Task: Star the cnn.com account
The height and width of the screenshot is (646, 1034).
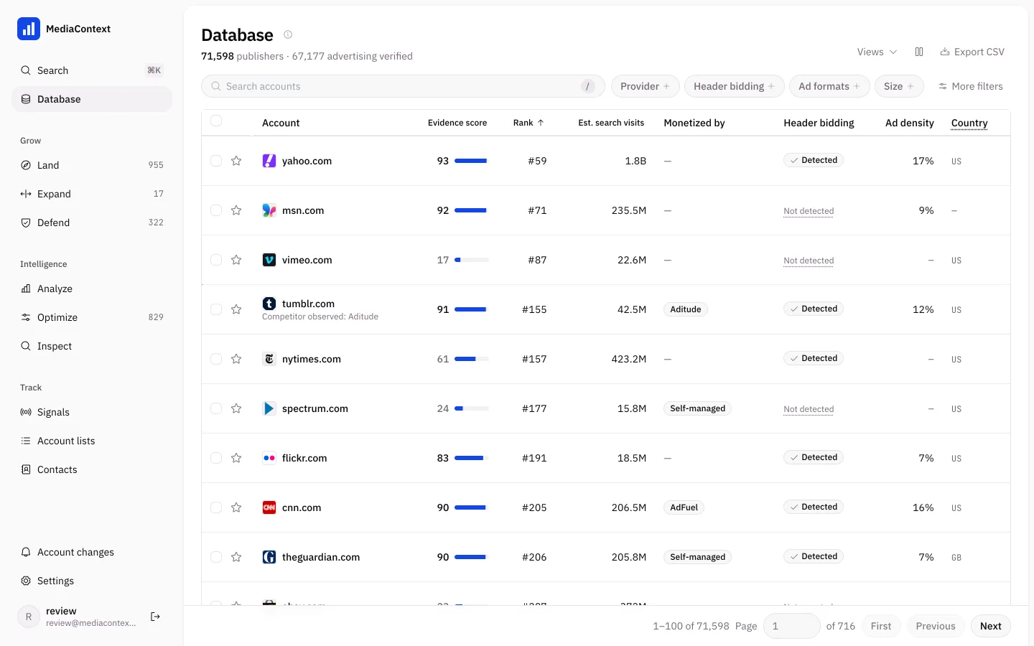Action: point(236,507)
